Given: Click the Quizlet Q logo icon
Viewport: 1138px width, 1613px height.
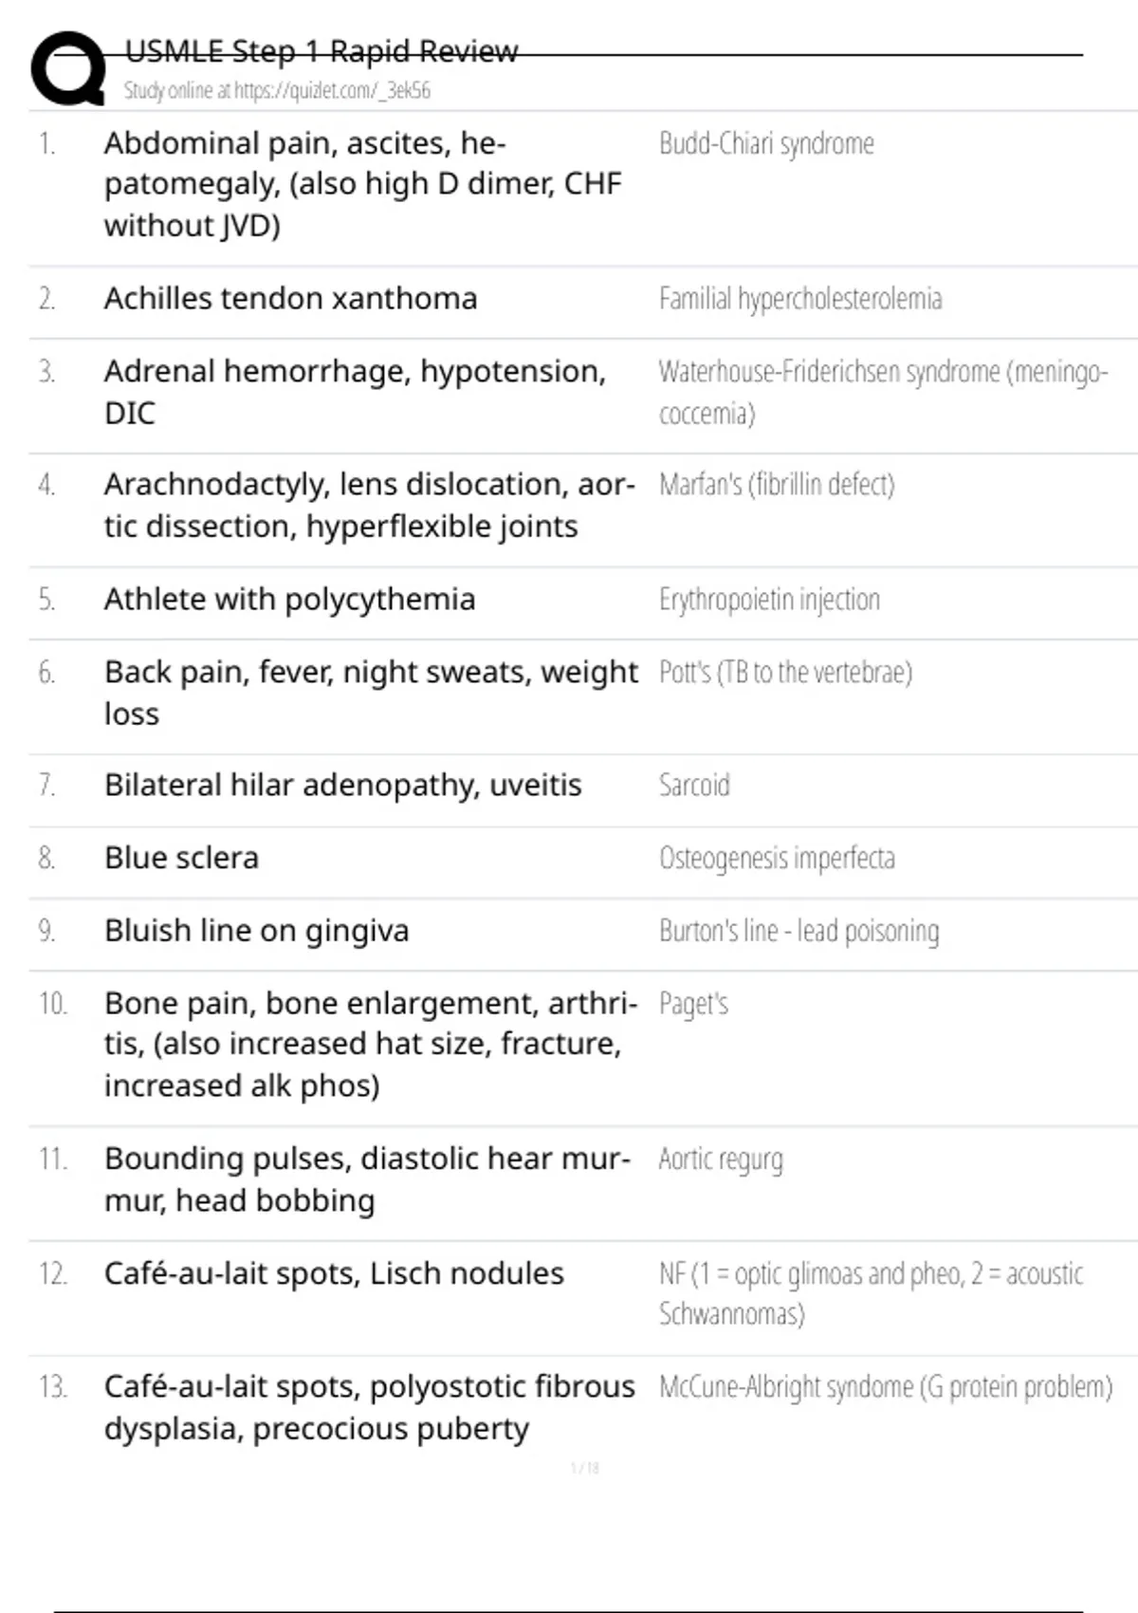Looking at the screenshot, I should point(68,68).
